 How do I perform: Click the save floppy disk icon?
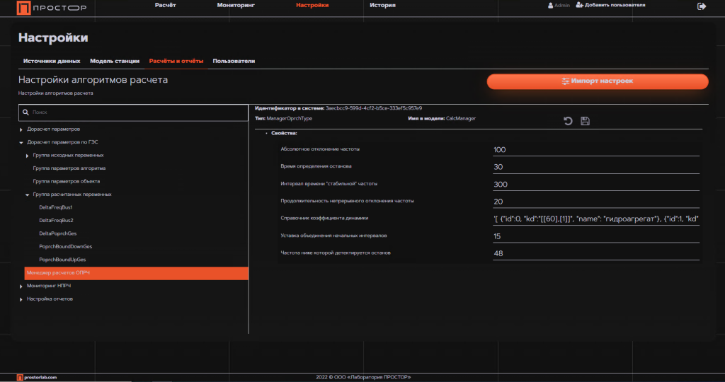585,121
